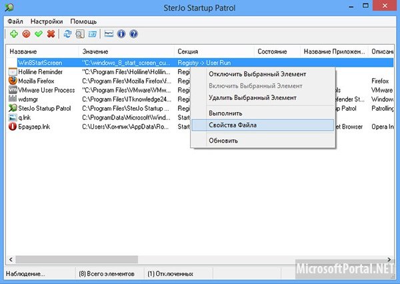Click the red X delete icon
The image size is (400, 284).
[51, 34]
